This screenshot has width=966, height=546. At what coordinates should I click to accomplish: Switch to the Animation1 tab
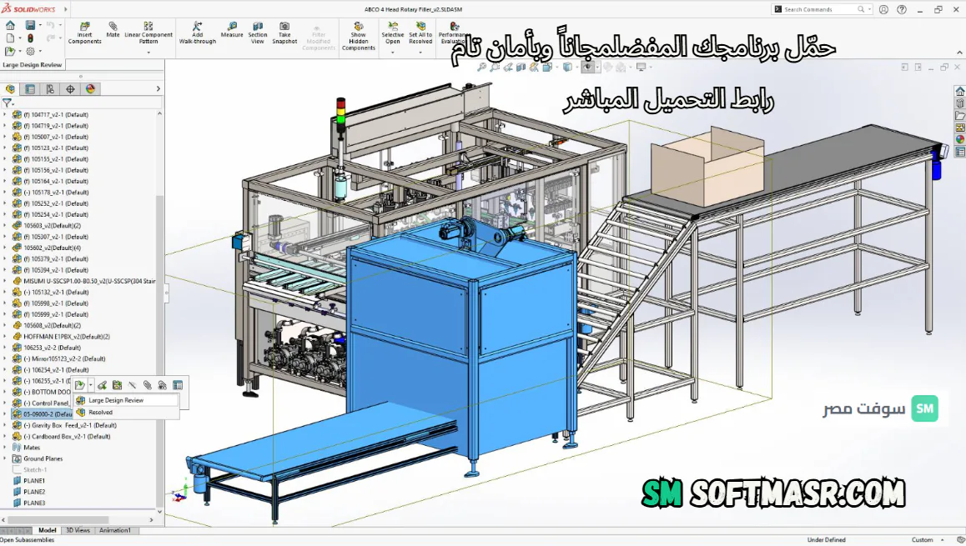tap(114, 530)
